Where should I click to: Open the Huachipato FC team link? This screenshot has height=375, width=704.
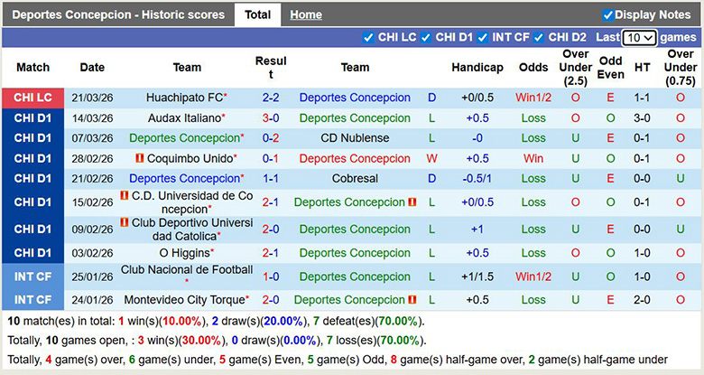185,98
